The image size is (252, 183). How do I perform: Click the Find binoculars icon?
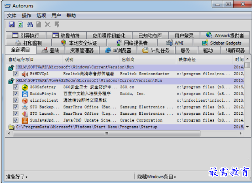click(x=30, y=24)
